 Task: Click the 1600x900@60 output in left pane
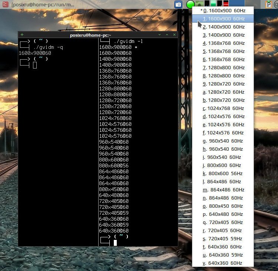[35, 53]
